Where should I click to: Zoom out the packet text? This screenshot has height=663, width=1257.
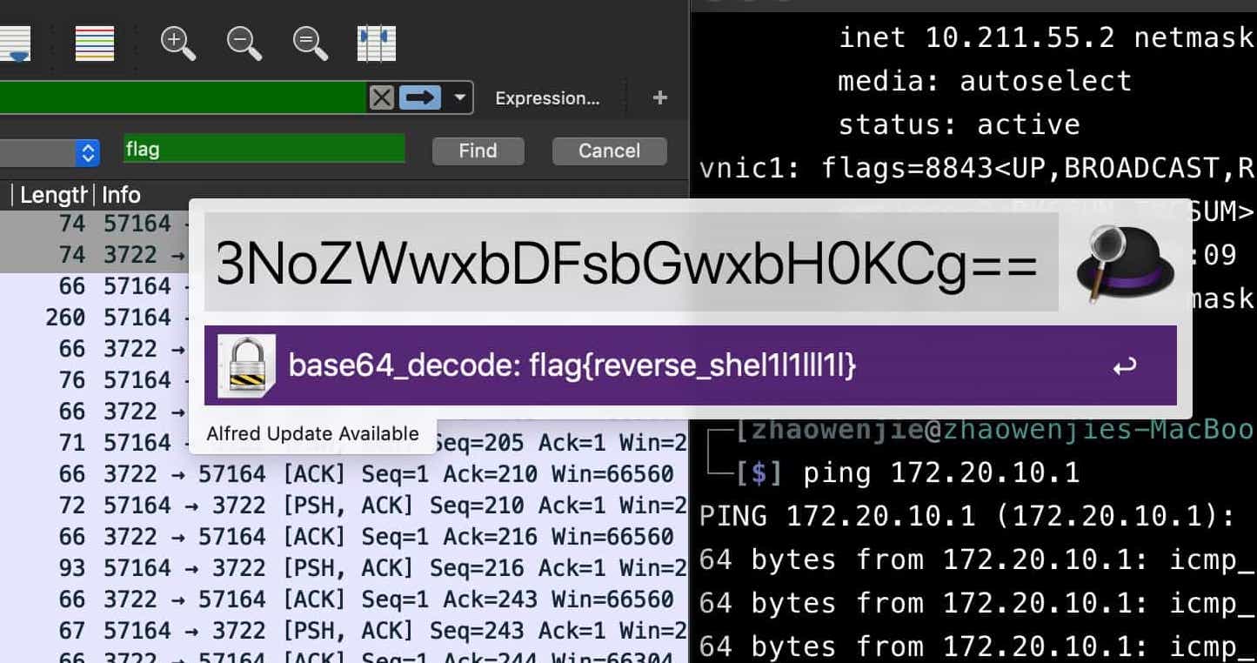coord(244,44)
